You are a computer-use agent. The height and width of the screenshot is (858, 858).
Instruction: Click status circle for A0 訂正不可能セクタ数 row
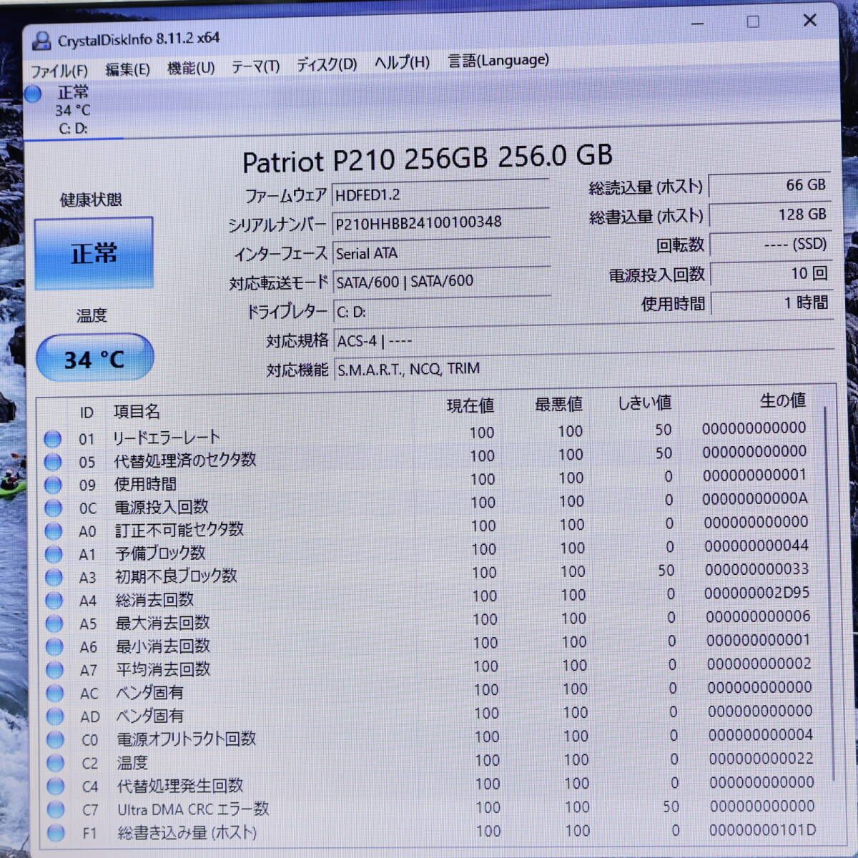pos(54,531)
